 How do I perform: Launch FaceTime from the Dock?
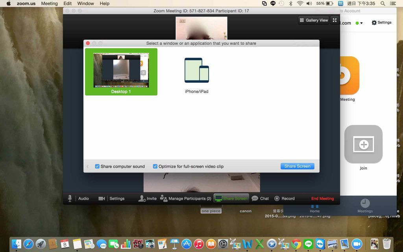pos(114,244)
